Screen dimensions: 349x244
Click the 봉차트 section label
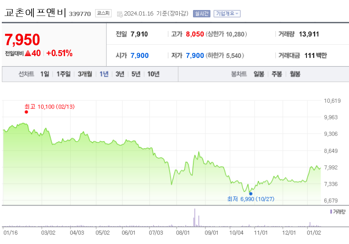point(239,74)
